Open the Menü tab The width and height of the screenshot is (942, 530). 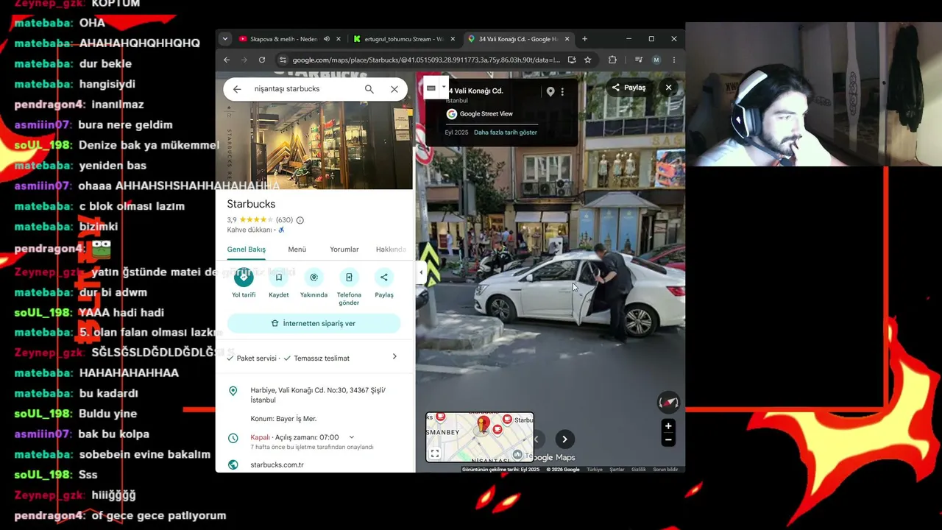coord(297,250)
